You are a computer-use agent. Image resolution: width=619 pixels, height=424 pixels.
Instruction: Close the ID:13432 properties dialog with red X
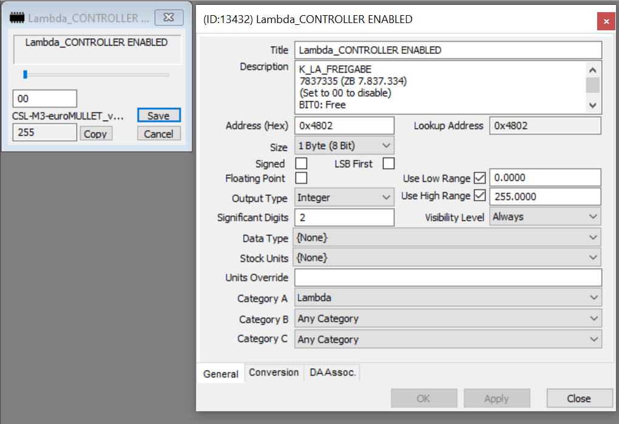click(x=605, y=21)
